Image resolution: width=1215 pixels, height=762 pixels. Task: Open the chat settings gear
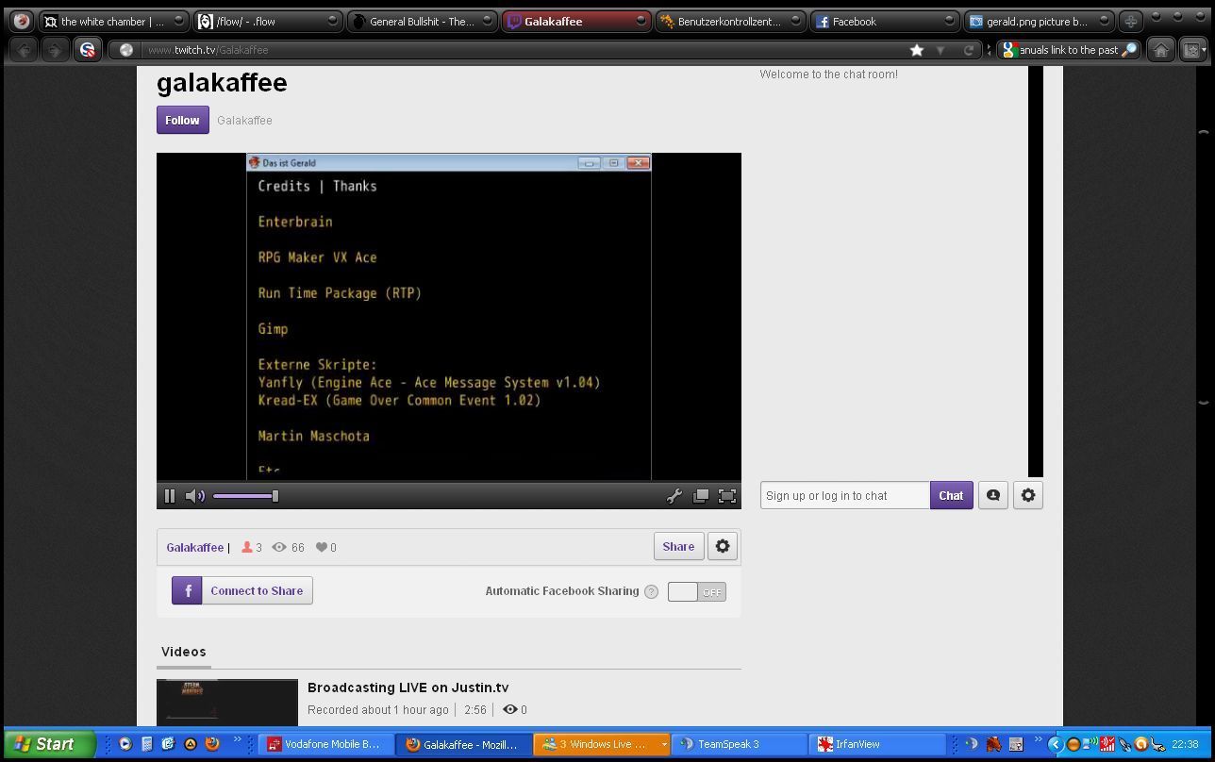point(1028,495)
